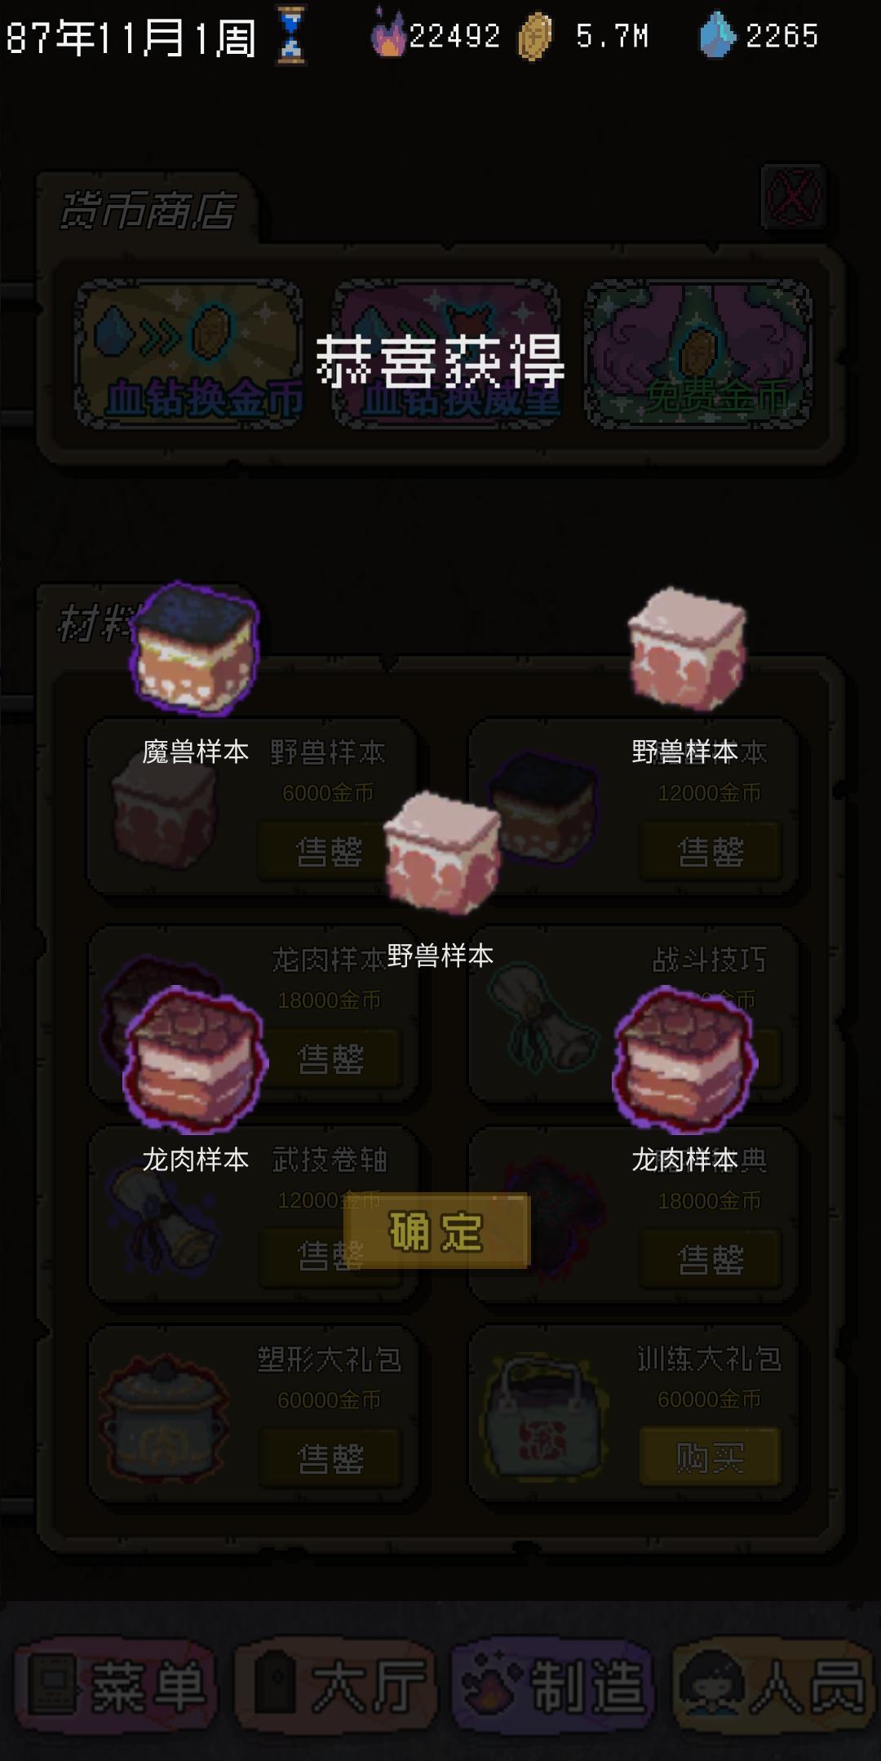Screen dimensions: 881x1761
Task: Open the 菜单 menu tab
Action: coord(115,1688)
